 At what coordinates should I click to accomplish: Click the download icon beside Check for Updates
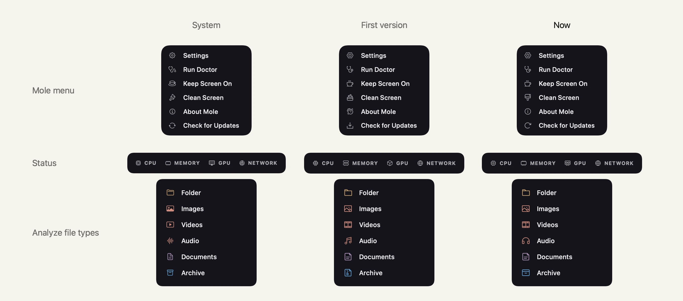350,125
